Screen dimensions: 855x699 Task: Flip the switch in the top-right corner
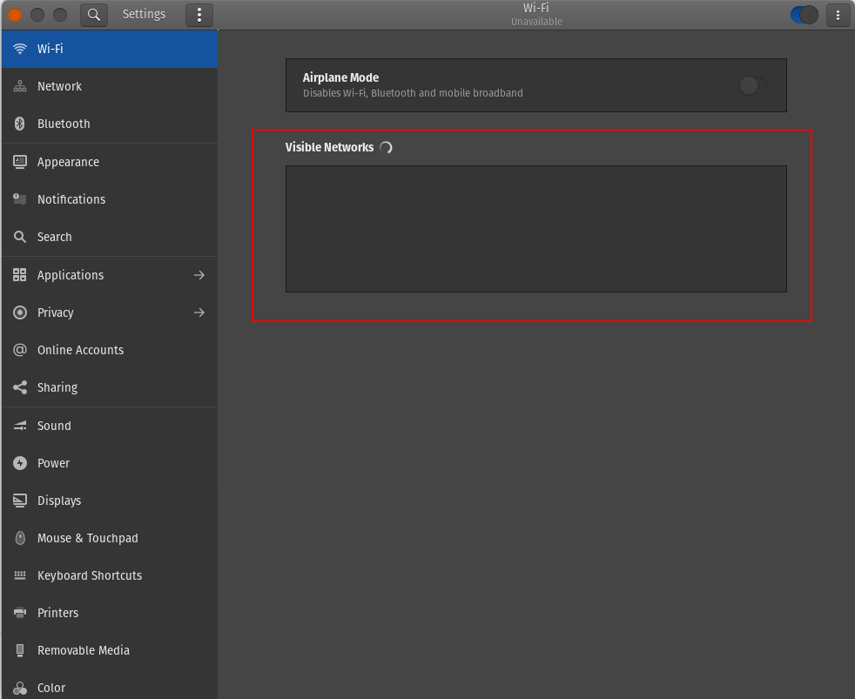point(802,15)
